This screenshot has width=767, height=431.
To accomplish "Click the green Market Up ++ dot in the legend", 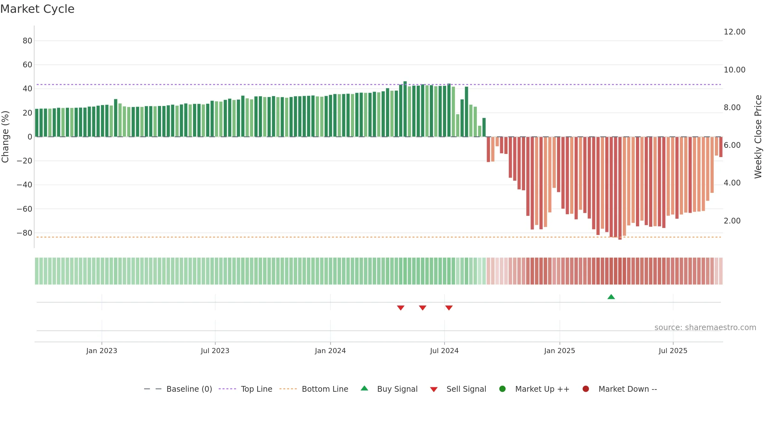I will pyautogui.click(x=502, y=389).
